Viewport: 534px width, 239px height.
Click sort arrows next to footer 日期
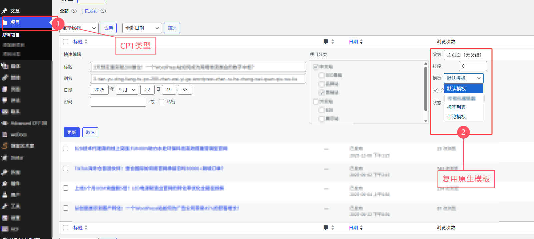pos(361,228)
